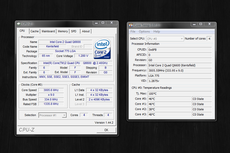Maximize the Core Temp window
This screenshot has width=230, height=153.
coord(201,24)
